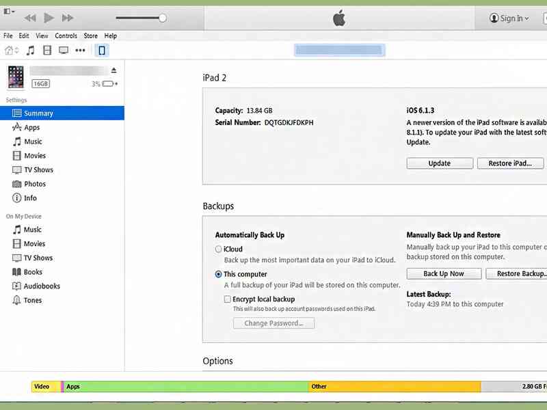
Task: Click the Capacity 13.84 GB value
Action: tap(259, 111)
